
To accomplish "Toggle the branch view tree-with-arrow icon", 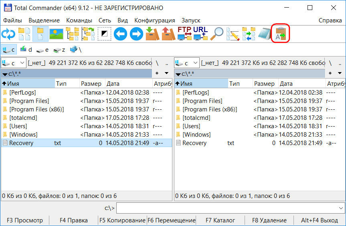I will coord(88,34).
